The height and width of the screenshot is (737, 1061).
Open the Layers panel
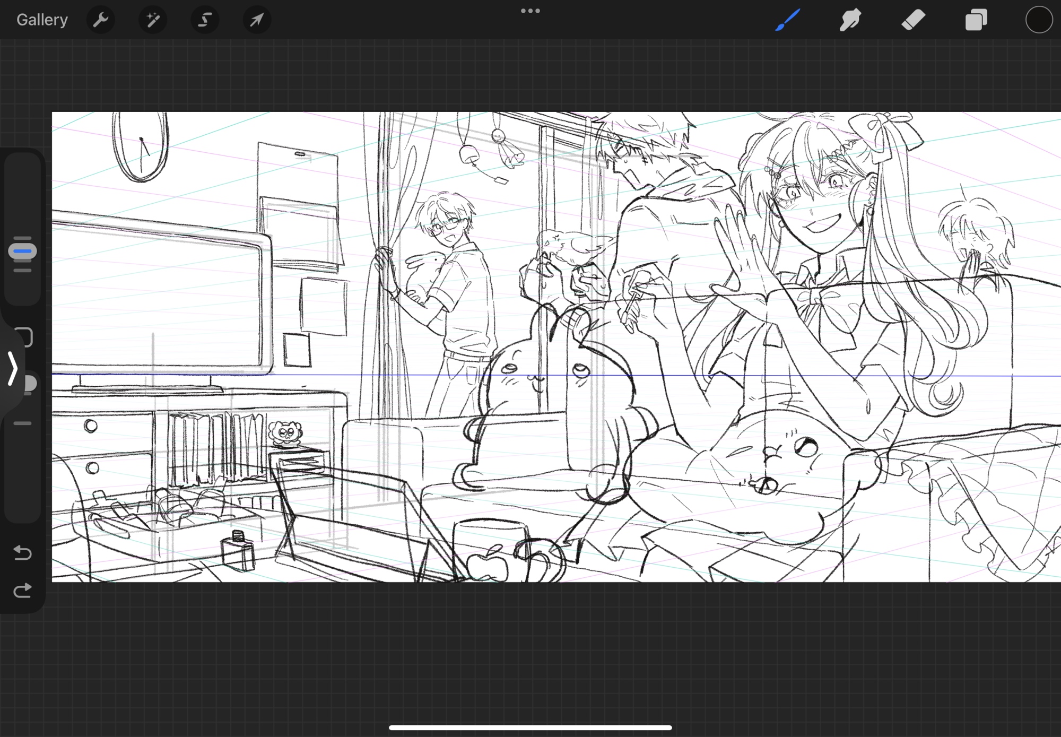pos(976,20)
